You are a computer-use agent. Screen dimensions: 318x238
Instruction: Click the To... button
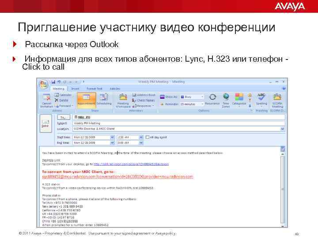(64, 117)
